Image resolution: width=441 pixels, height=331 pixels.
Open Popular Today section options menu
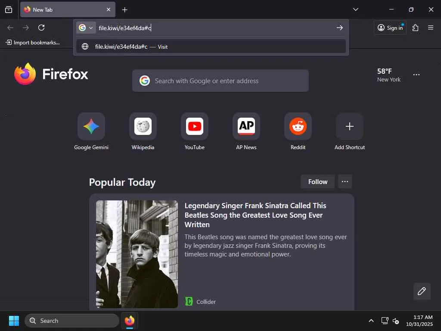point(345,182)
